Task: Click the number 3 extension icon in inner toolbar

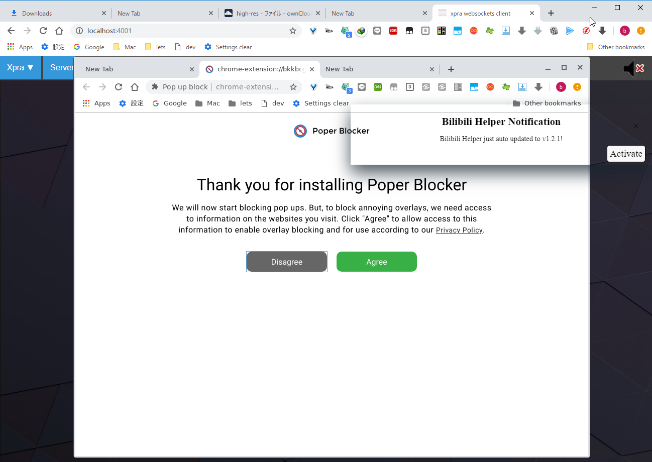Action: pos(410,87)
